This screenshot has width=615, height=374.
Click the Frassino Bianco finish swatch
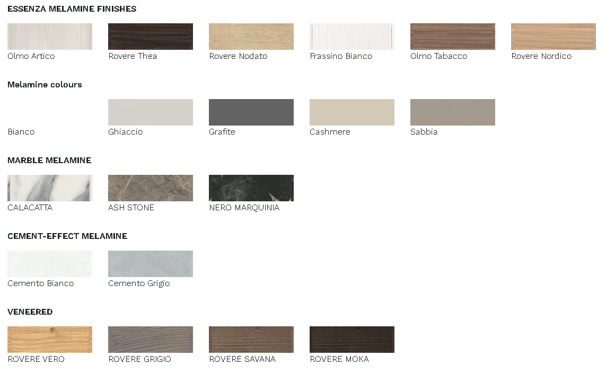click(352, 37)
